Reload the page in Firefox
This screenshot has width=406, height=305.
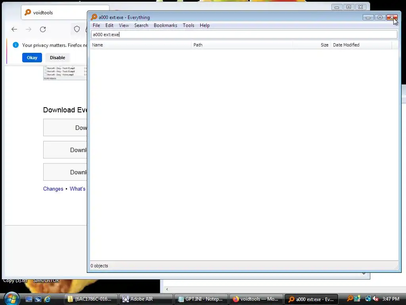coord(43,29)
